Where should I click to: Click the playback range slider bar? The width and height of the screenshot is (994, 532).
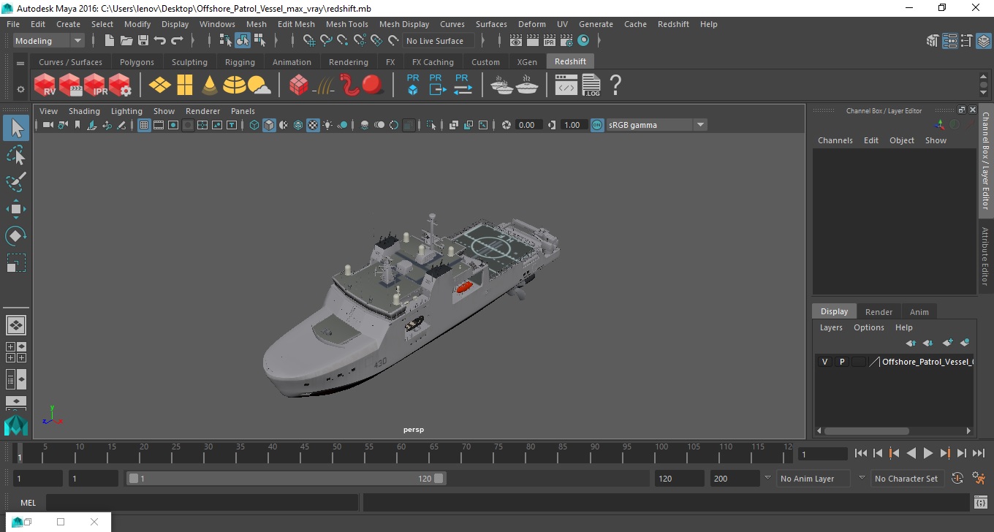(x=286, y=479)
